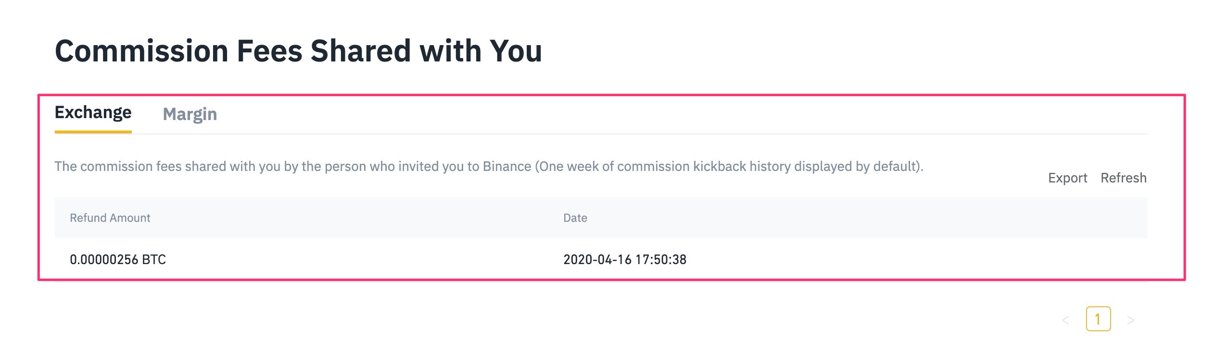Select page 1 in pagination
This screenshot has width=1215, height=362.
(x=1098, y=319)
